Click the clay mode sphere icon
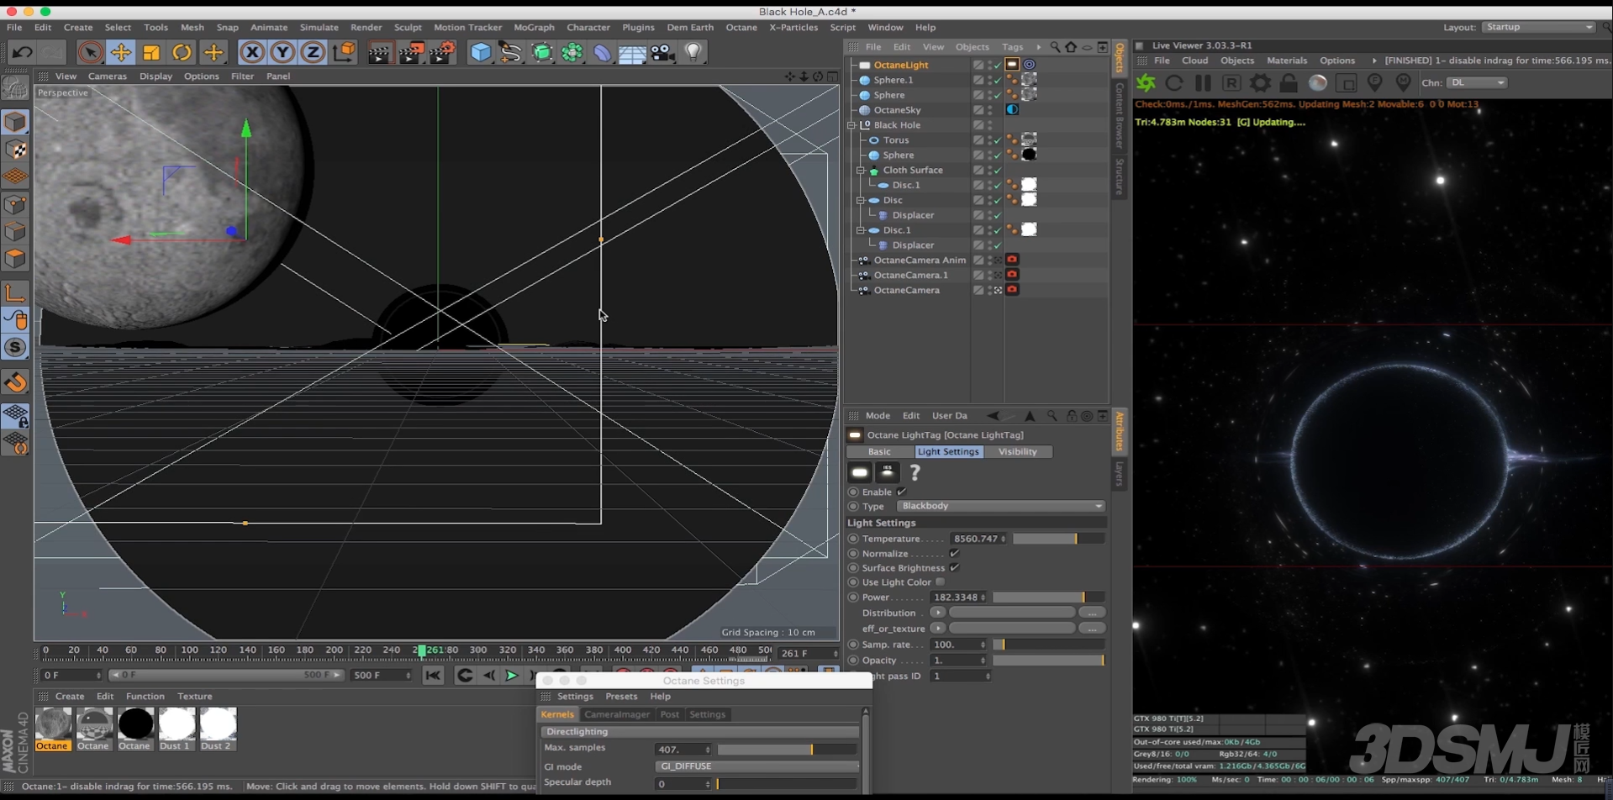 (x=1317, y=82)
